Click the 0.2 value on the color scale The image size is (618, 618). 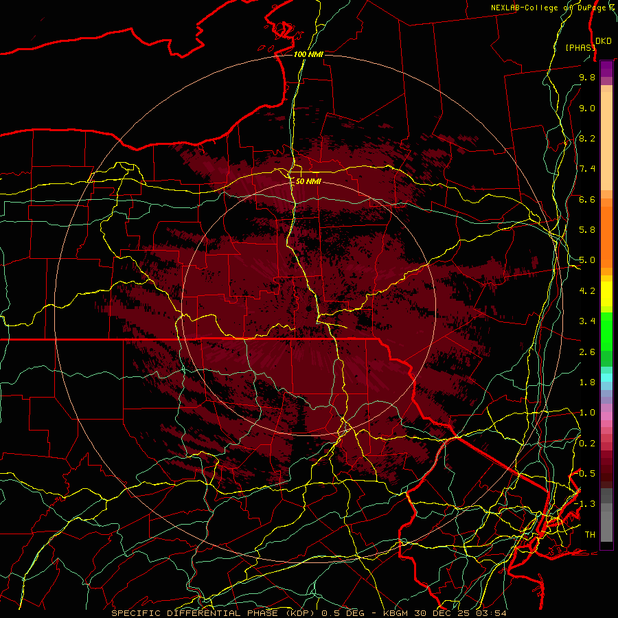click(x=587, y=443)
